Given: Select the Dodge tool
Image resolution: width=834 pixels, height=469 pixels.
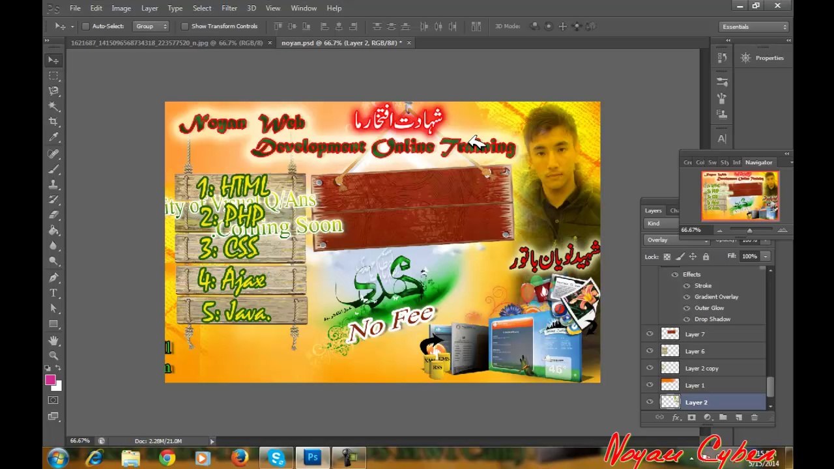Looking at the screenshot, I should pyautogui.click(x=53, y=262).
